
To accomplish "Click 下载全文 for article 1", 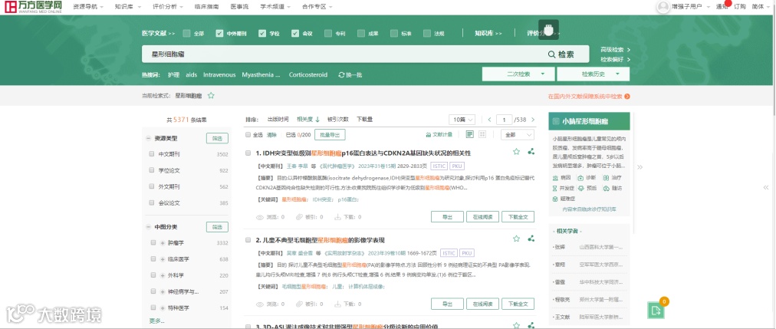I will pos(518,217).
